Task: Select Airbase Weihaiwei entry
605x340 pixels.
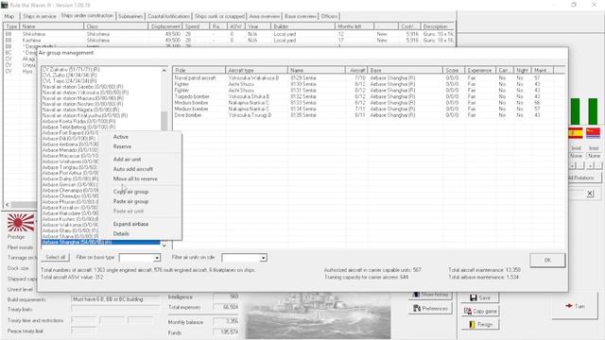Action: (70, 161)
